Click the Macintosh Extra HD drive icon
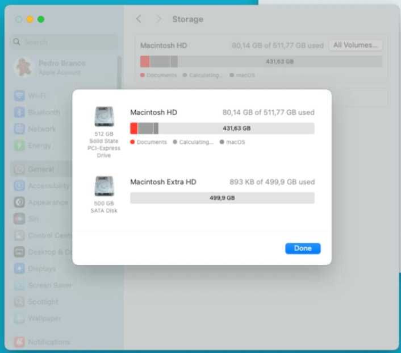The height and width of the screenshot is (353, 401). tap(104, 186)
